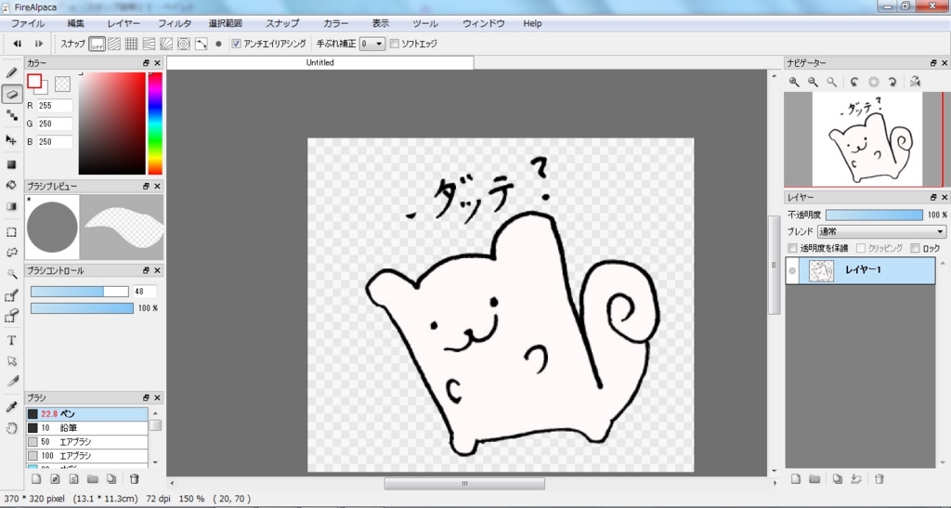The height and width of the screenshot is (508, 951).
Task: Open Help menu
Action: pyautogui.click(x=532, y=23)
